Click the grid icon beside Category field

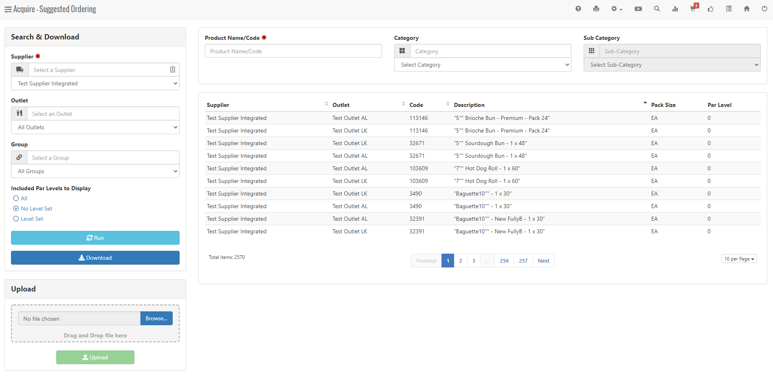(402, 51)
